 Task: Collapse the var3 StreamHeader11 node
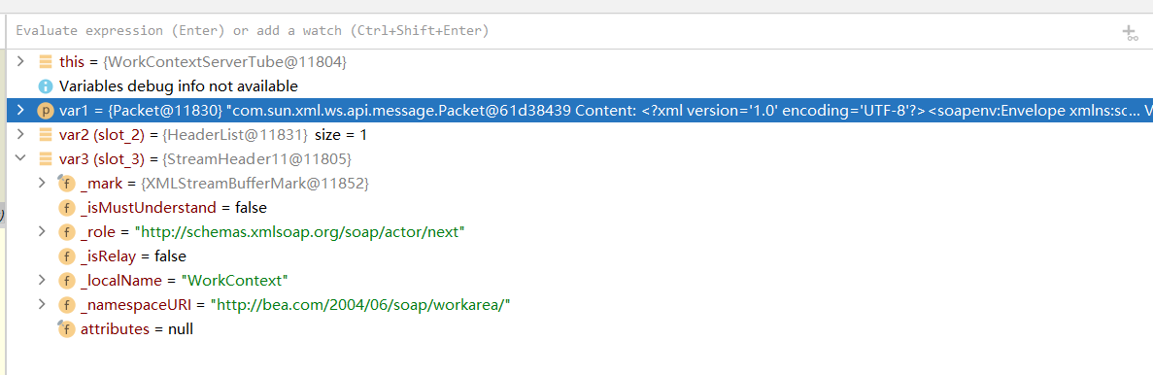click(x=20, y=158)
